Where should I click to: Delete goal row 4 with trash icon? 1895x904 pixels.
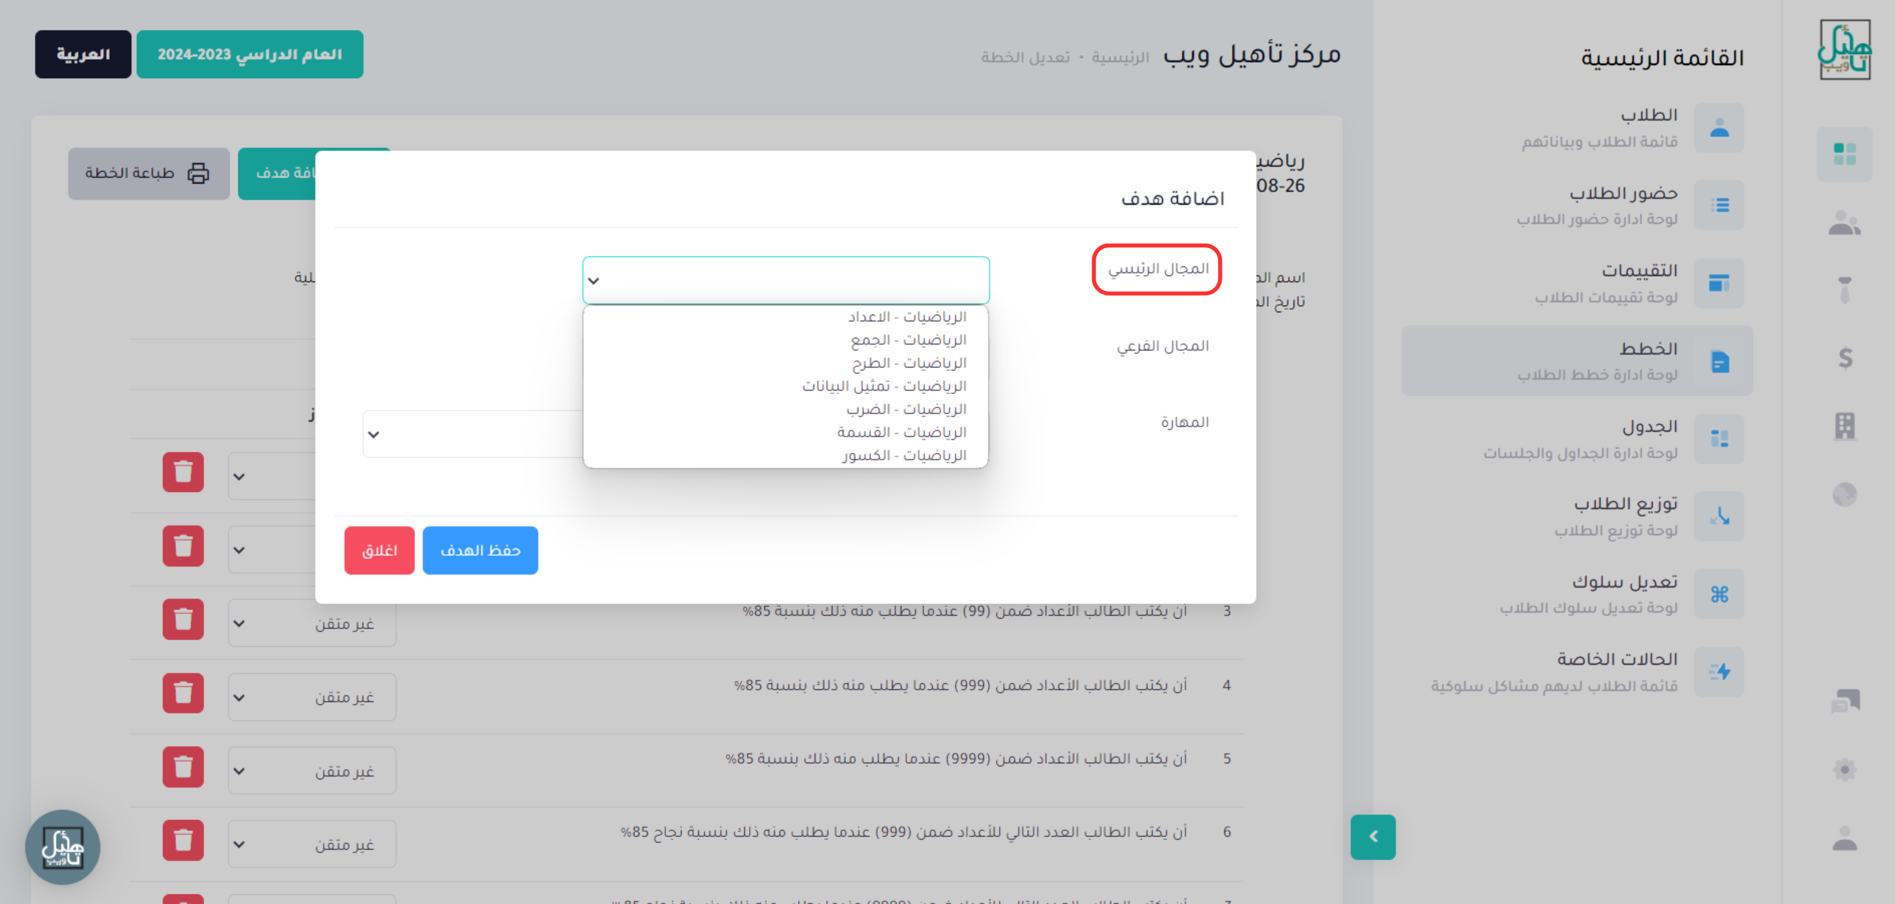(x=183, y=693)
